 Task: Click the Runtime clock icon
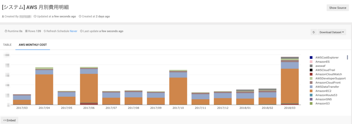point(6,31)
